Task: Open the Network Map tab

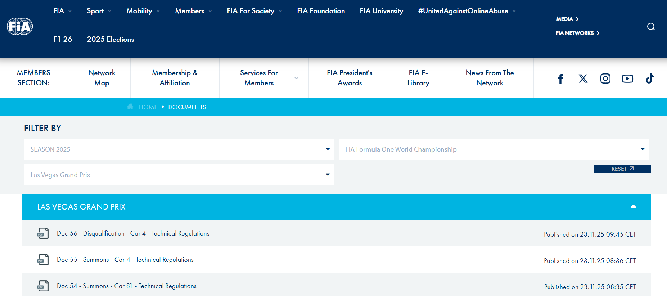Action: point(102,78)
